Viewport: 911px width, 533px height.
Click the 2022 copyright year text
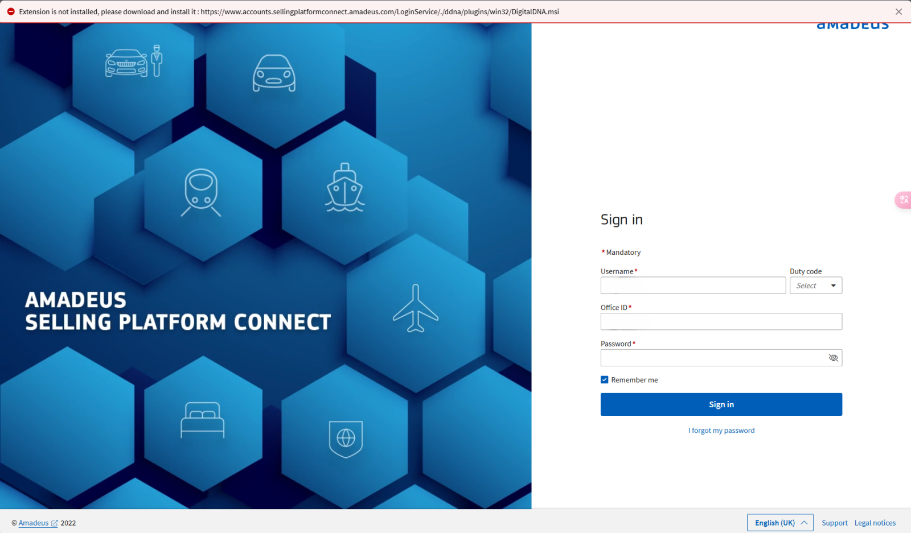tap(68, 523)
